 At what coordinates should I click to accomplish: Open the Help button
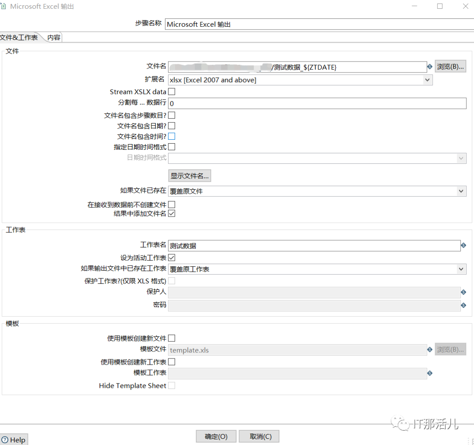[x=14, y=440]
